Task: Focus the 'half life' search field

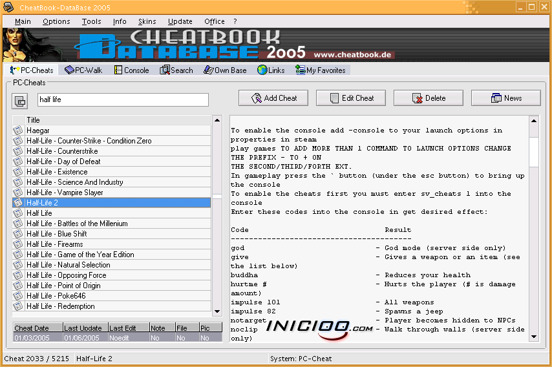Action: coord(123,100)
